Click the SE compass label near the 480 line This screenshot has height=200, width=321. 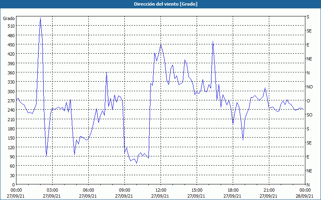click(x=309, y=31)
